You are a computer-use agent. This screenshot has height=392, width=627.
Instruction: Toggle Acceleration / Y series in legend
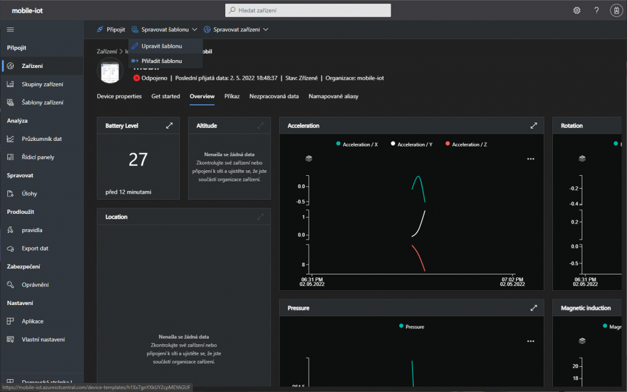[415, 145]
